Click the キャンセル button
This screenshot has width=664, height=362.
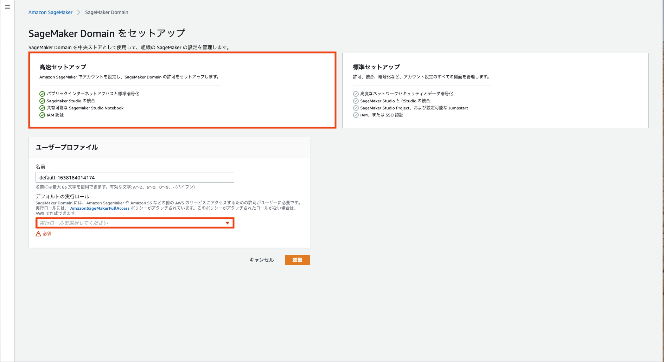(x=261, y=260)
